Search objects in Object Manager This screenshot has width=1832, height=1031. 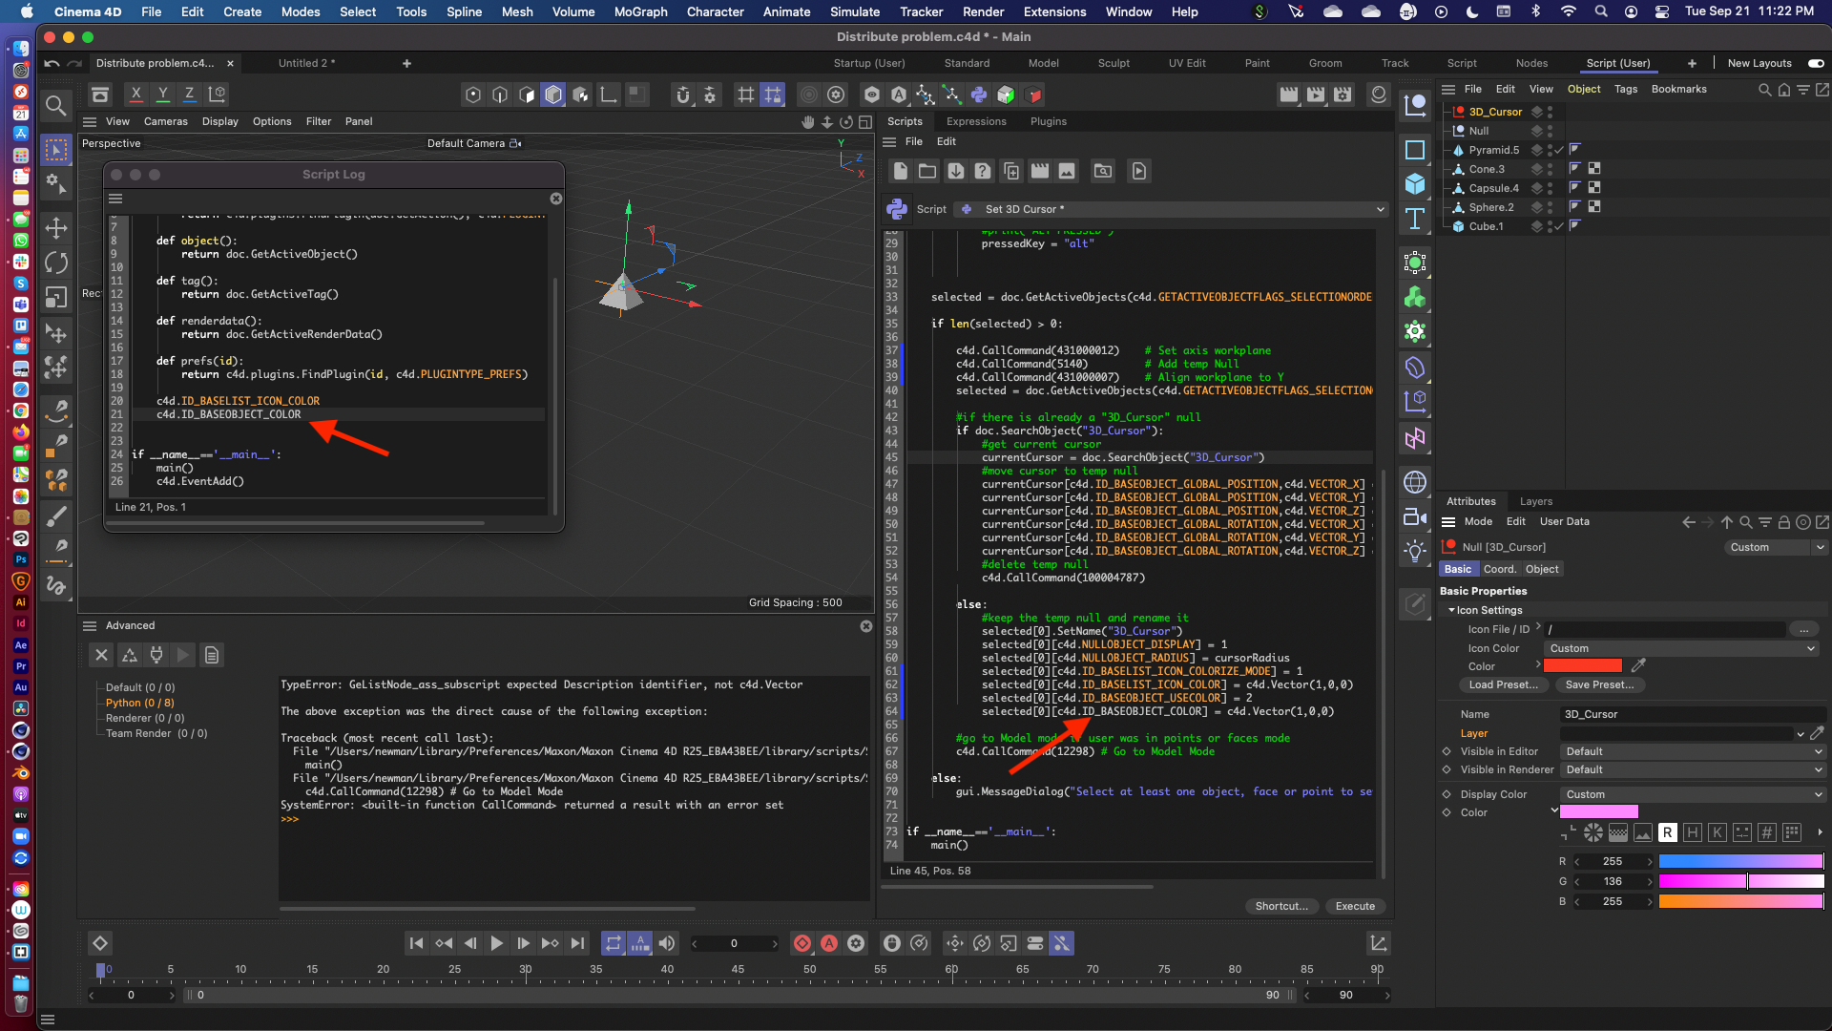[x=1764, y=89]
